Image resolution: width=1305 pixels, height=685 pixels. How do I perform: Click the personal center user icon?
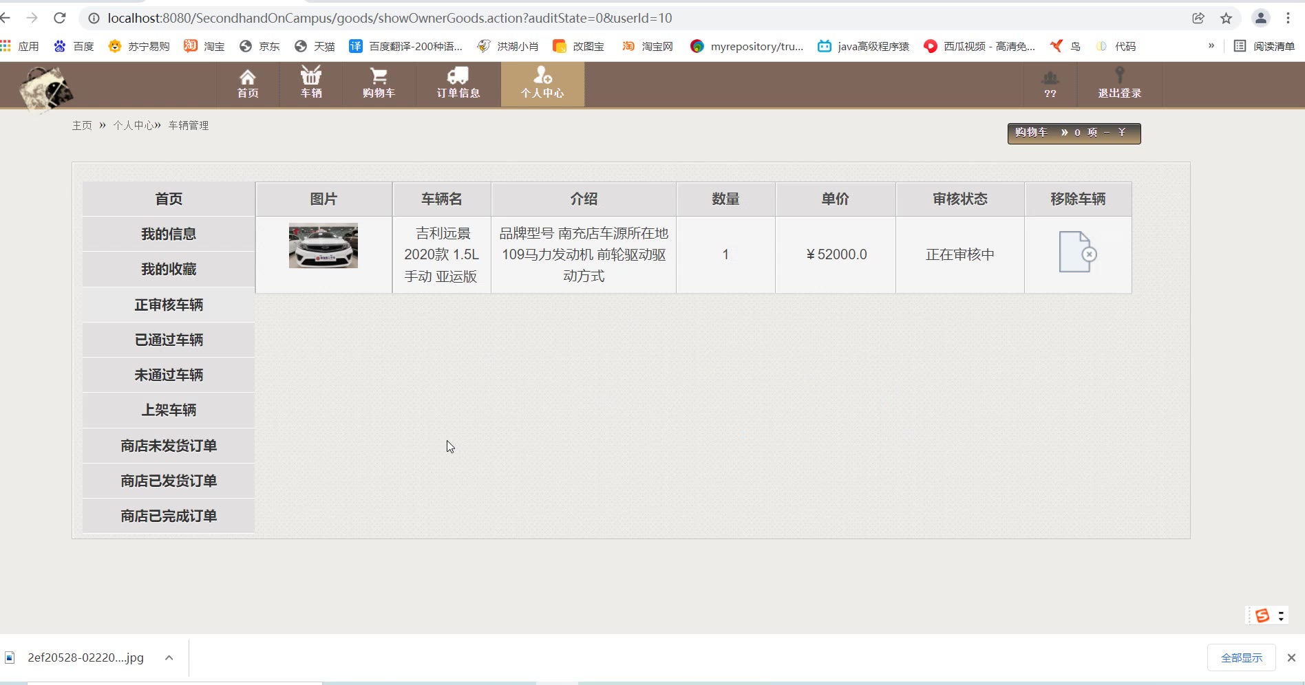point(542,75)
